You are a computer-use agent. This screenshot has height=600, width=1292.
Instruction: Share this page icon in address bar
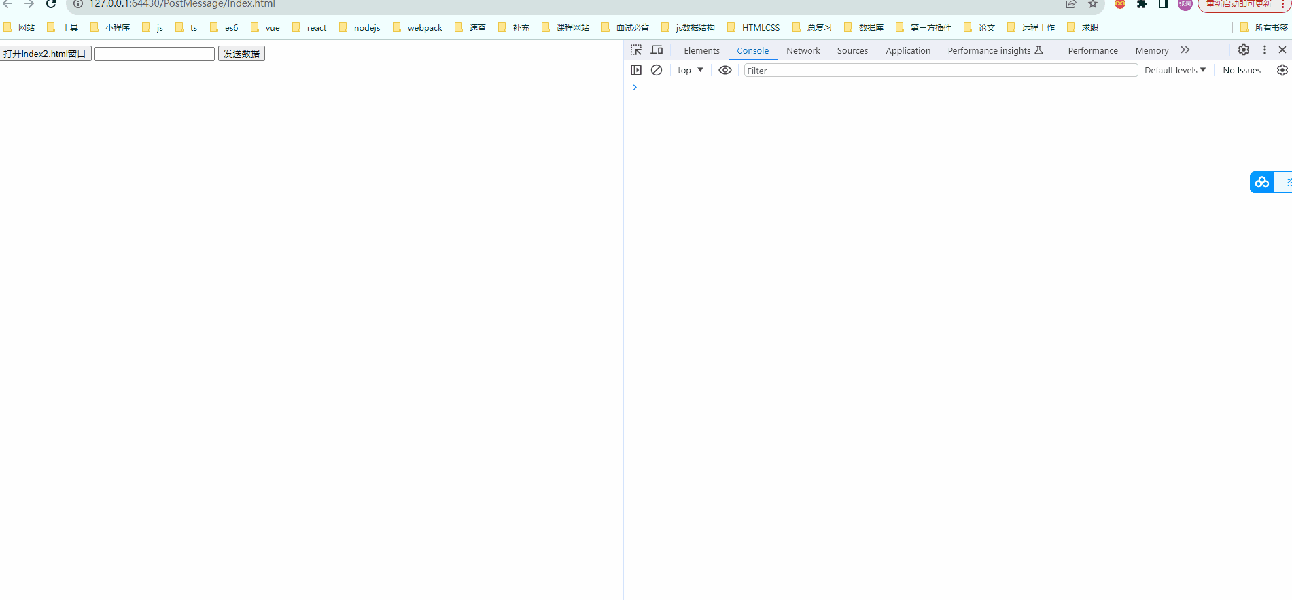tap(1071, 4)
